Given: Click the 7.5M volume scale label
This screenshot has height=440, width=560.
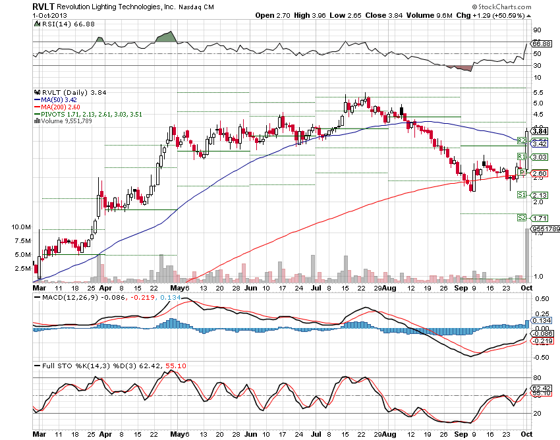Looking at the screenshot, I should click(23, 240).
